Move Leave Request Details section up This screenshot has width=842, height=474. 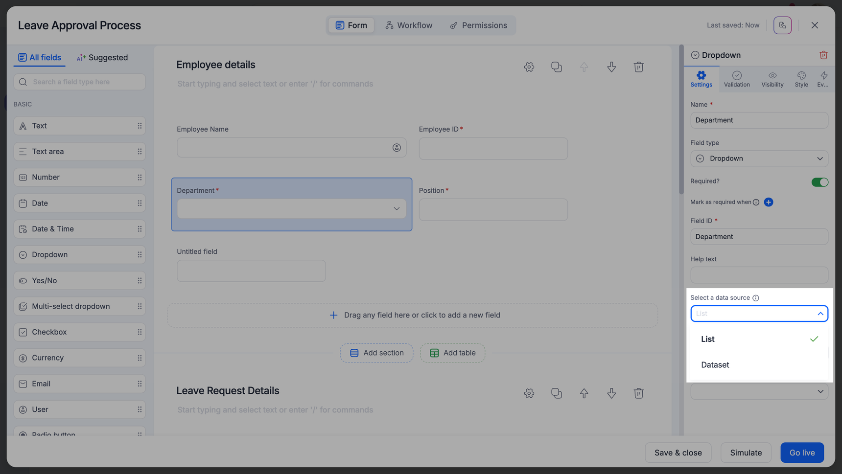tap(584, 393)
